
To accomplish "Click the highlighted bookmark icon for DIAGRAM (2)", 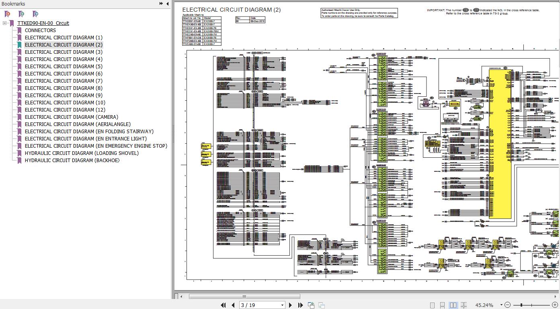I will [x=19, y=45].
